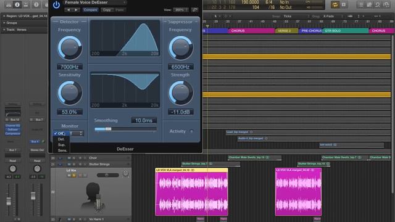Load the previous plugin preset

coord(69,10)
